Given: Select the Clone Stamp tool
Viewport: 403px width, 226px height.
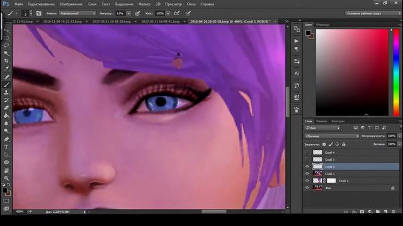Looking at the screenshot, I should [x=6, y=92].
